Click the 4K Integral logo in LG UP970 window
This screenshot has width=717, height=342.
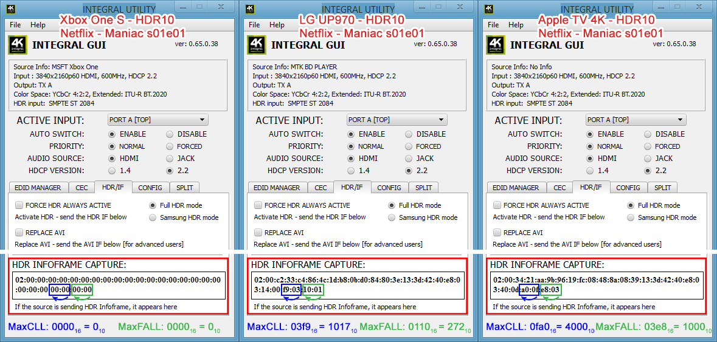(256, 45)
